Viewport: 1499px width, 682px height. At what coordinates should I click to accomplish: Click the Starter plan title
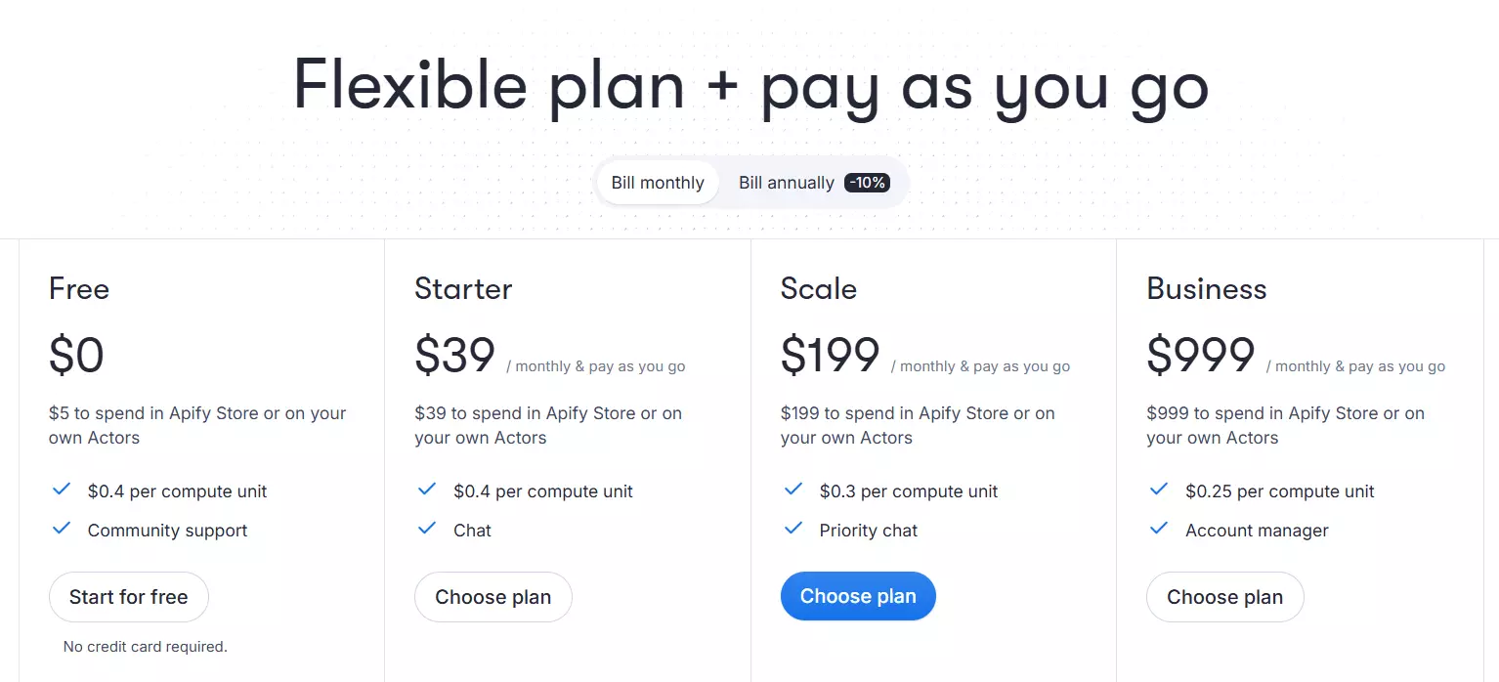(463, 289)
